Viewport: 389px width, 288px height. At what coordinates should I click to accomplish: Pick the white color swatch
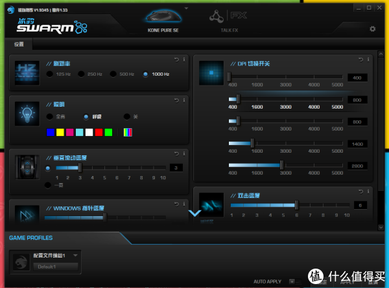point(89,132)
